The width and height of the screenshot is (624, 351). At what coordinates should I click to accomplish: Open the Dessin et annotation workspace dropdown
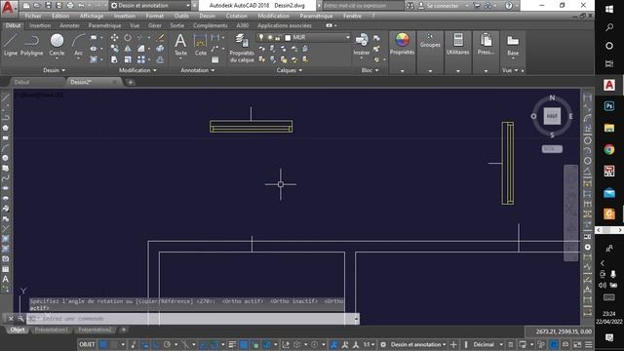[150, 6]
